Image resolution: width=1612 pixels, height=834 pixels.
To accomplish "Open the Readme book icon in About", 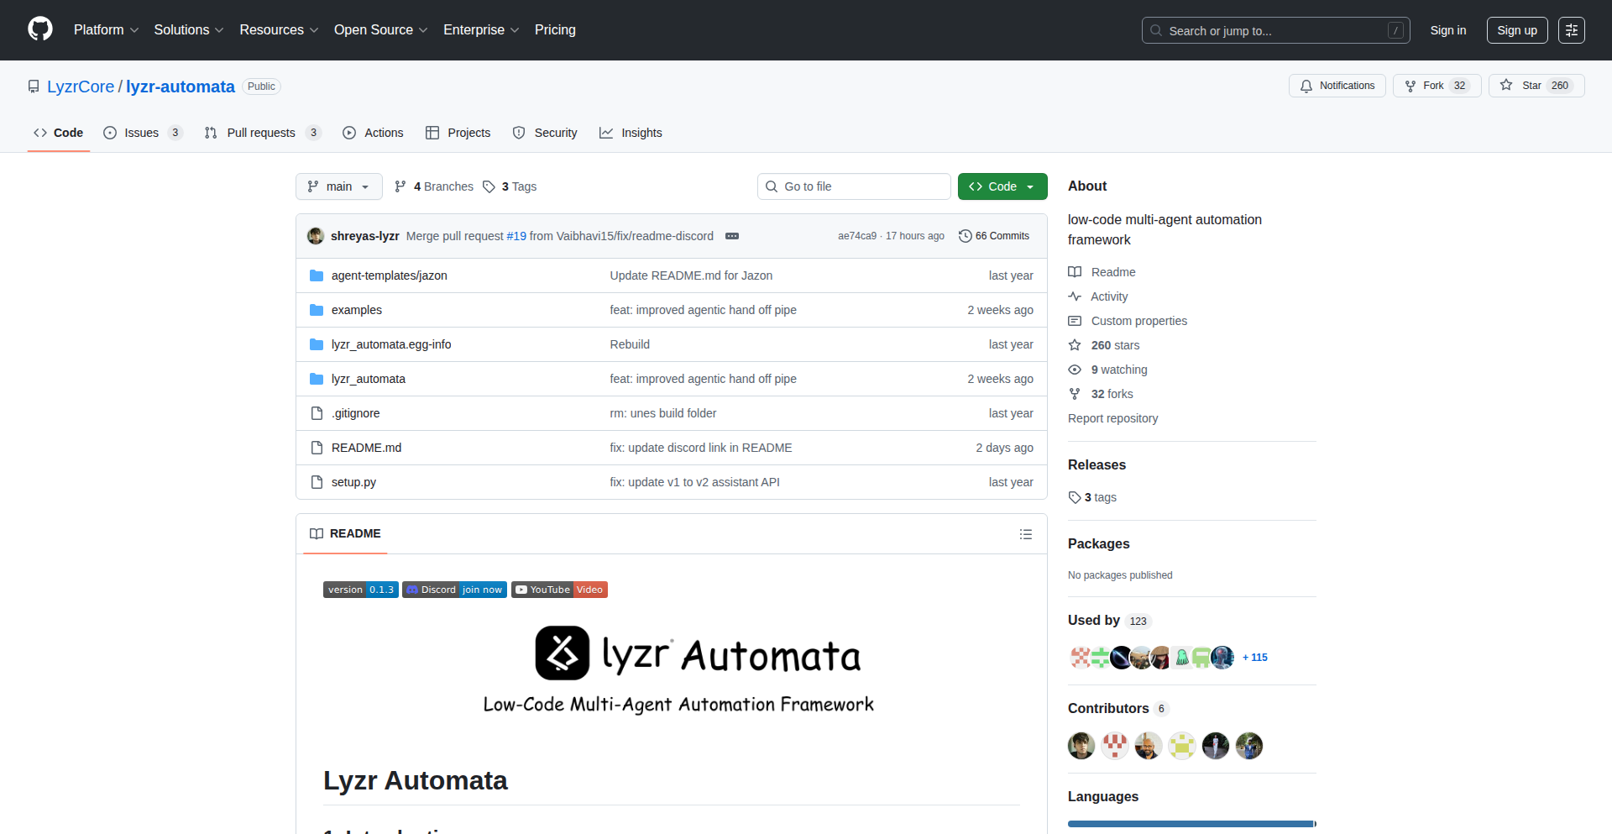I will click(1075, 271).
